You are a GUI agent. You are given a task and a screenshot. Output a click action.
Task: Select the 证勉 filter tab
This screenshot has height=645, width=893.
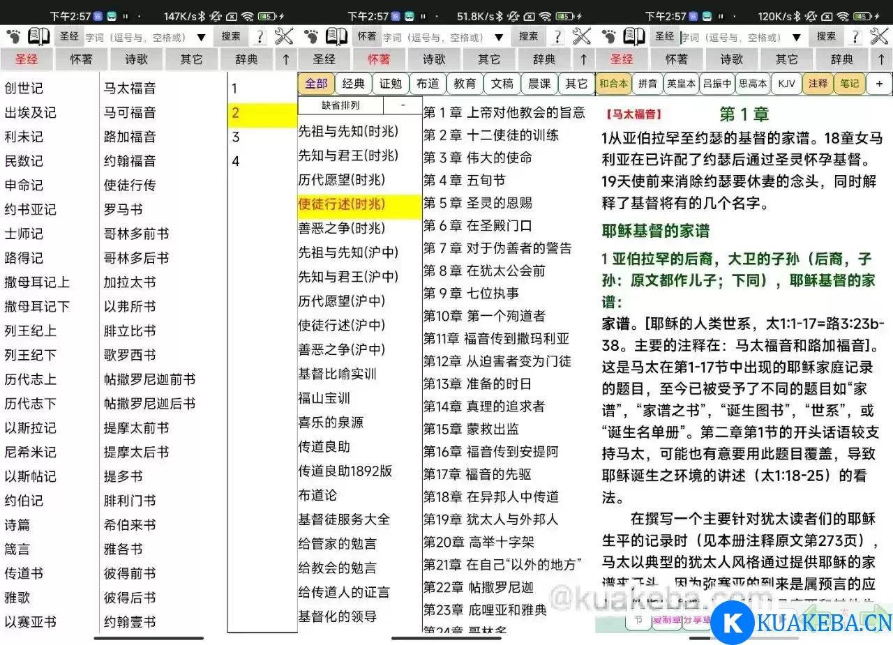[x=391, y=84]
